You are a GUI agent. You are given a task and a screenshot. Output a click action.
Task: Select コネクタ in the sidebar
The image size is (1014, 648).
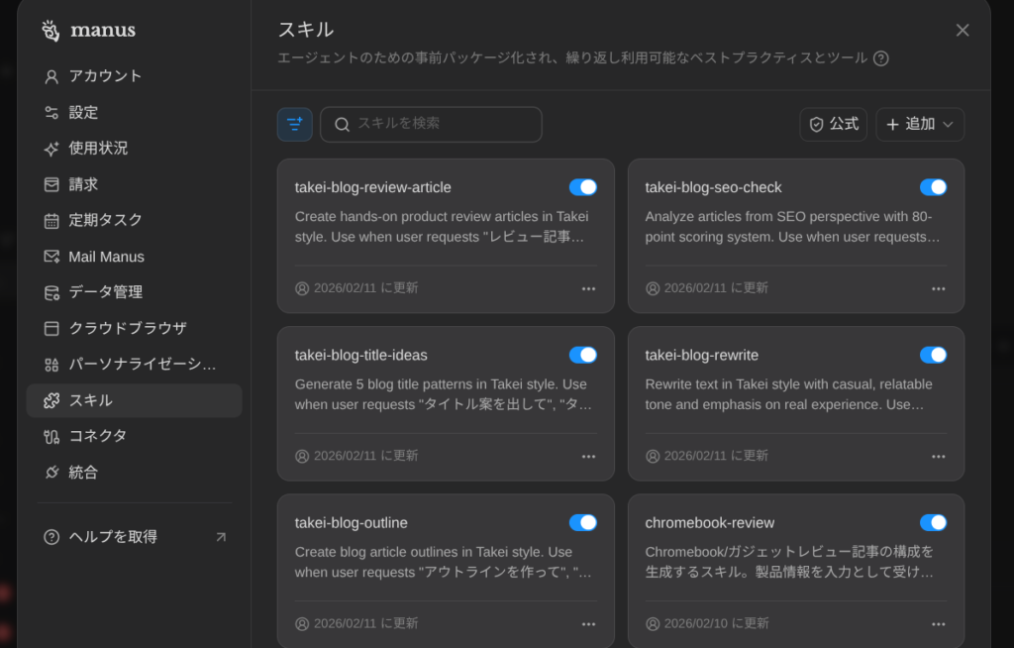[x=97, y=436]
